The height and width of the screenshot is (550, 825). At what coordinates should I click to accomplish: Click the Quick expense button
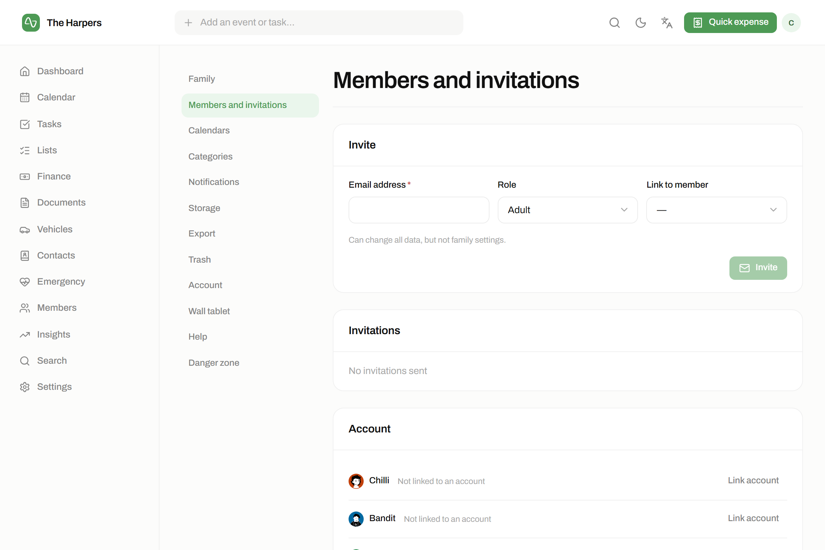click(x=730, y=22)
